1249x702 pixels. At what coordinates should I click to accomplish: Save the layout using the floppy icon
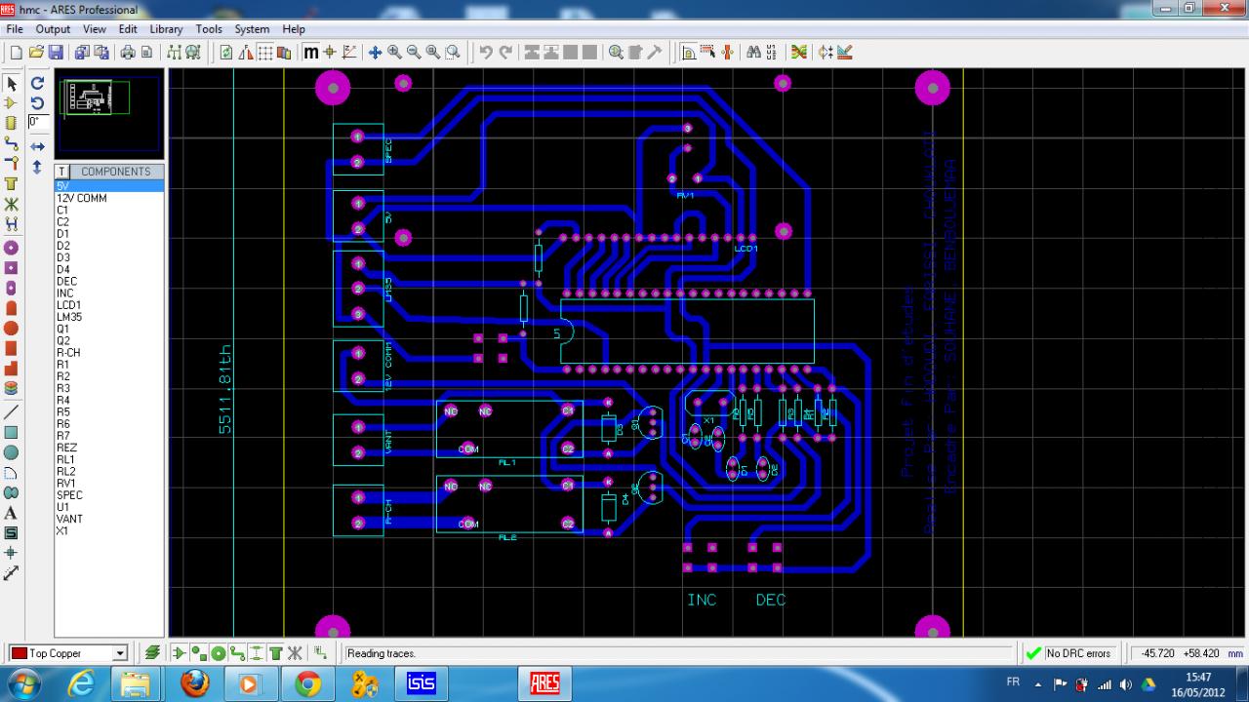(x=56, y=52)
